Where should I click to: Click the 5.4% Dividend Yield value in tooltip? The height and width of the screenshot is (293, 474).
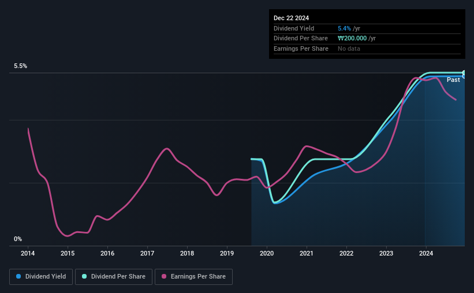point(344,28)
